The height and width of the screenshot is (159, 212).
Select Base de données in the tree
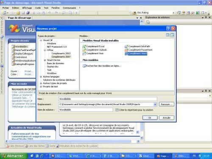56,63
